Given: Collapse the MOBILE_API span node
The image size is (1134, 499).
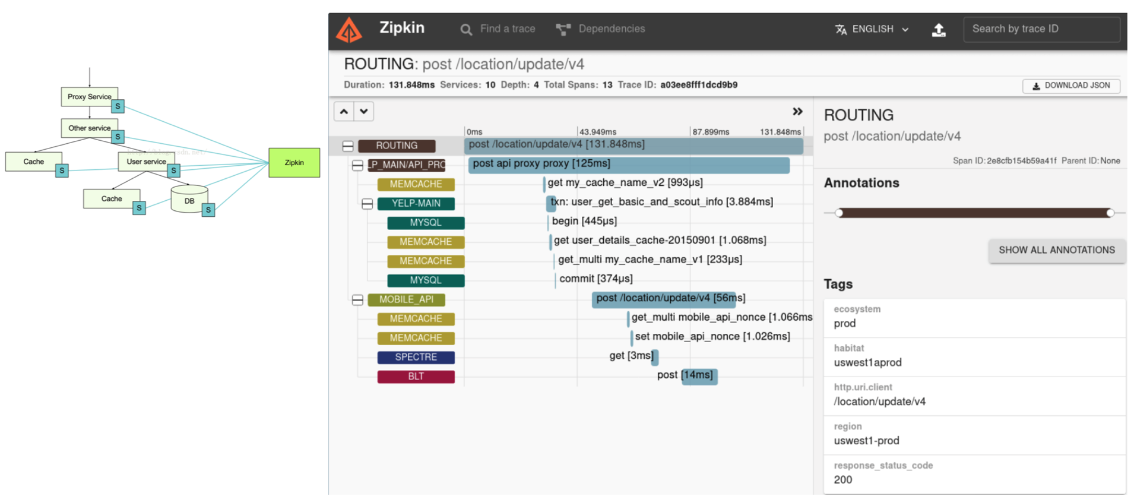Looking at the screenshot, I should tap(357, 300).
